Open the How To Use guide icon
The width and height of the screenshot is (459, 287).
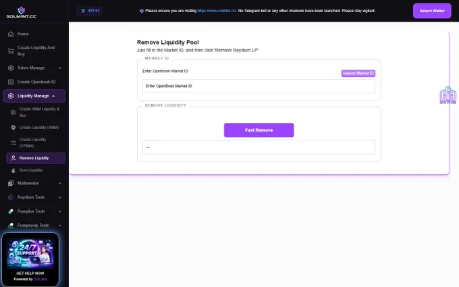pyautogui.click(x=448, y=95)
